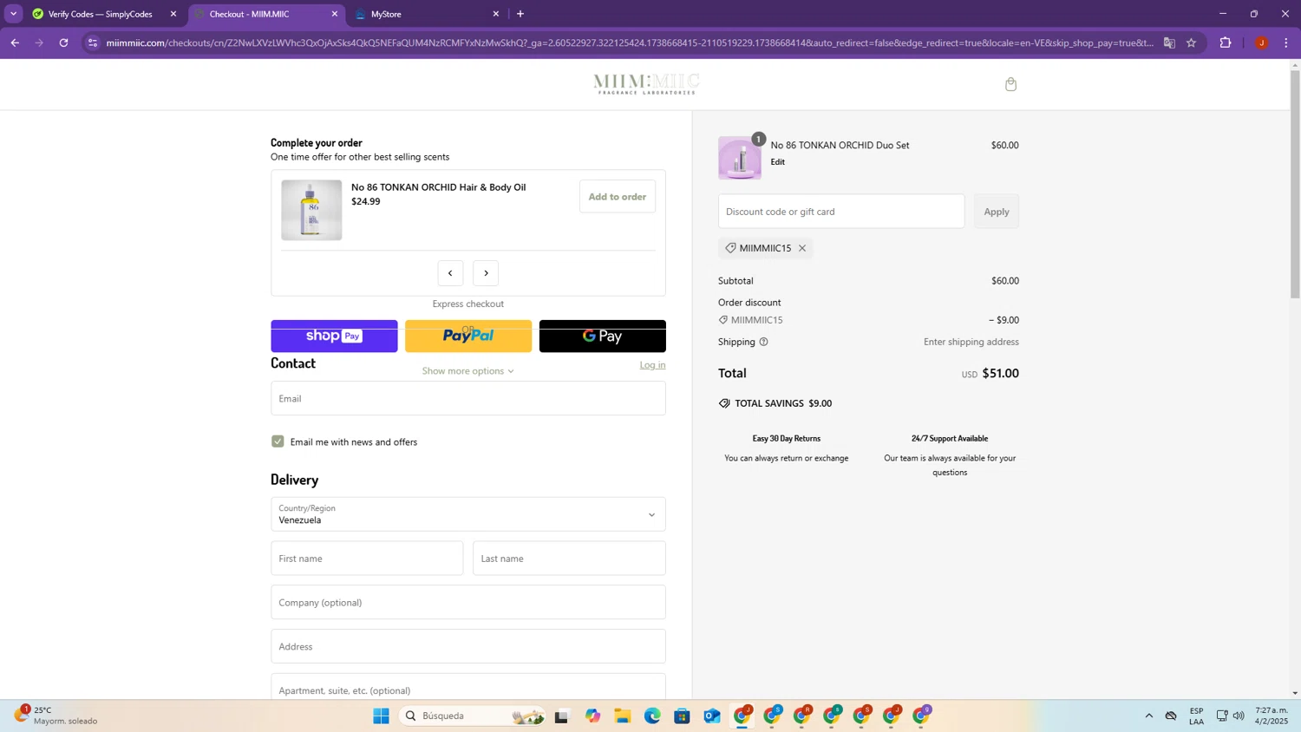The width and height of the screenshot is (1301, 732).
Task: Expand Show more options for express checkout
Action: click(468, 371)
